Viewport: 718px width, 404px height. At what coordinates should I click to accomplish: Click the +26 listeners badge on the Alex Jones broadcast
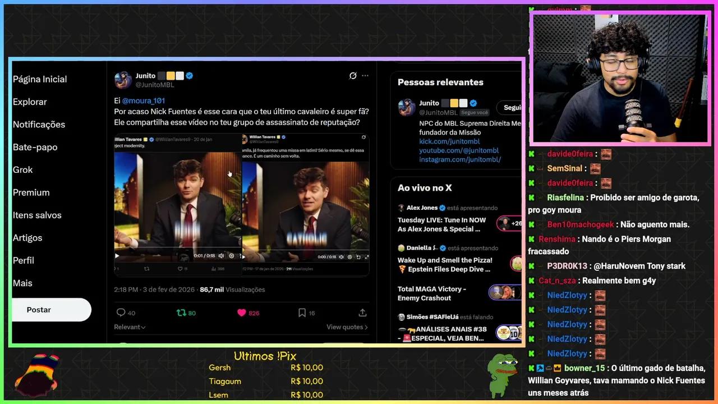(509, 223)
